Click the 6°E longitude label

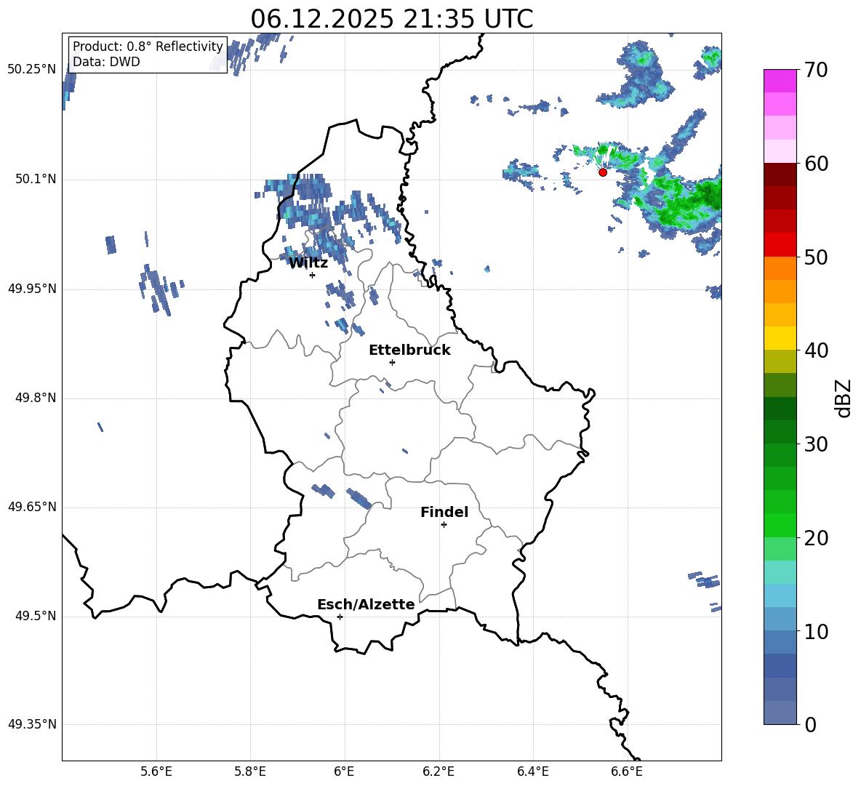point(344,771)
